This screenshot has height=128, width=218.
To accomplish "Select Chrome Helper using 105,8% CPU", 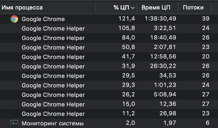I will point(109,28).
